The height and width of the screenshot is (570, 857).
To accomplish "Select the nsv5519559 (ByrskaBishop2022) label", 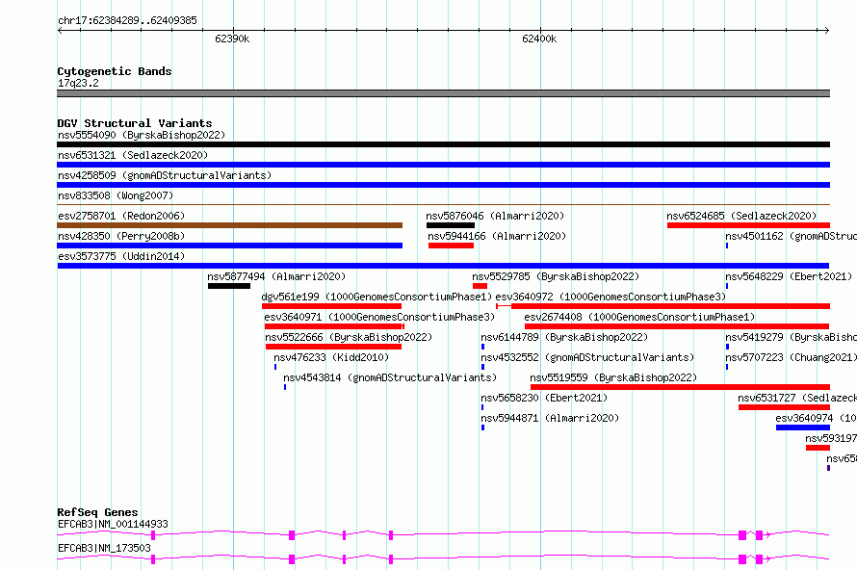I will point(613,377).
